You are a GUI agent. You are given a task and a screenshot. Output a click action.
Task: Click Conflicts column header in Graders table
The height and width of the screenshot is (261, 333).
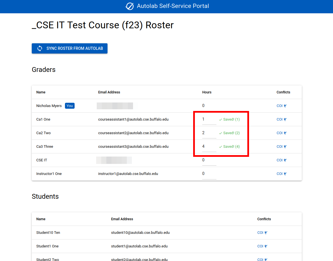(283, 92)
